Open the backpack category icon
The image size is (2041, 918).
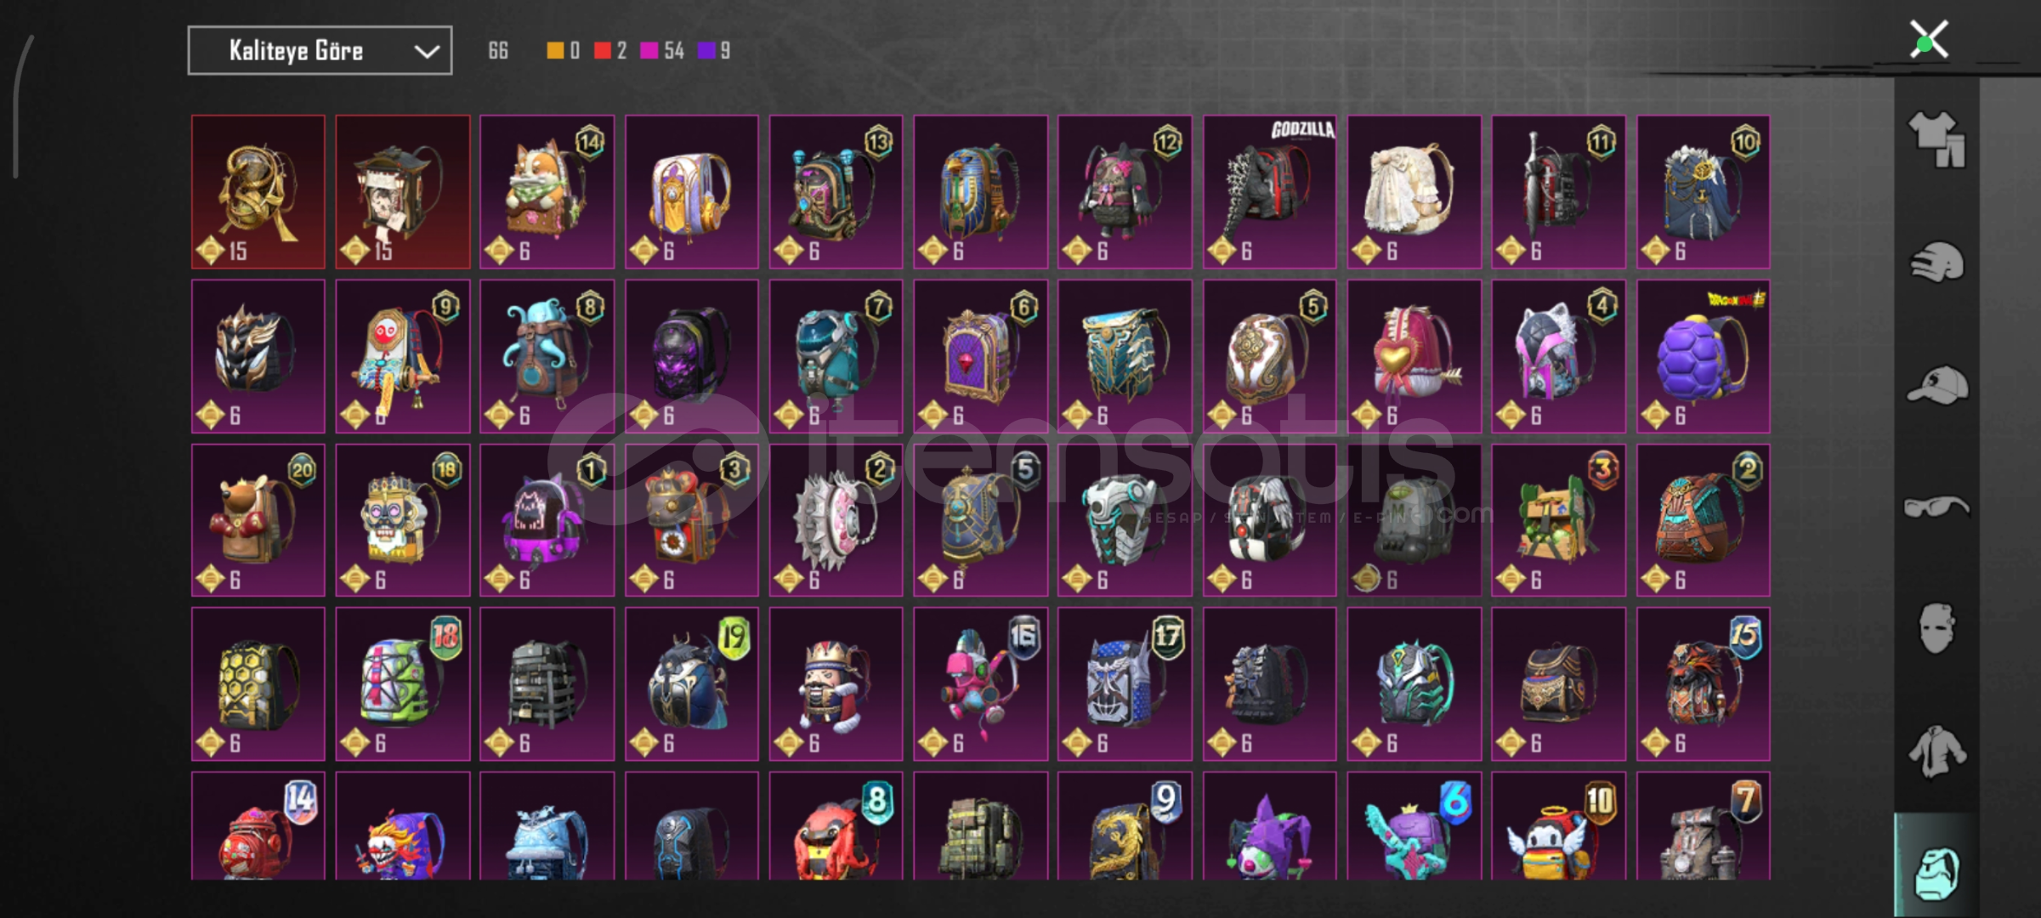tap(1937, 871)
